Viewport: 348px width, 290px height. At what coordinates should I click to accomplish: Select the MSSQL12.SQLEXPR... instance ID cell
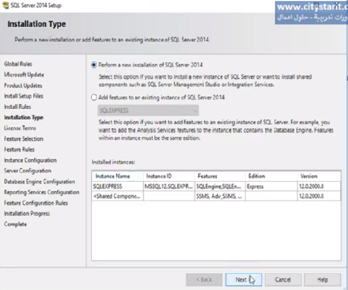(x=169, y=187)
